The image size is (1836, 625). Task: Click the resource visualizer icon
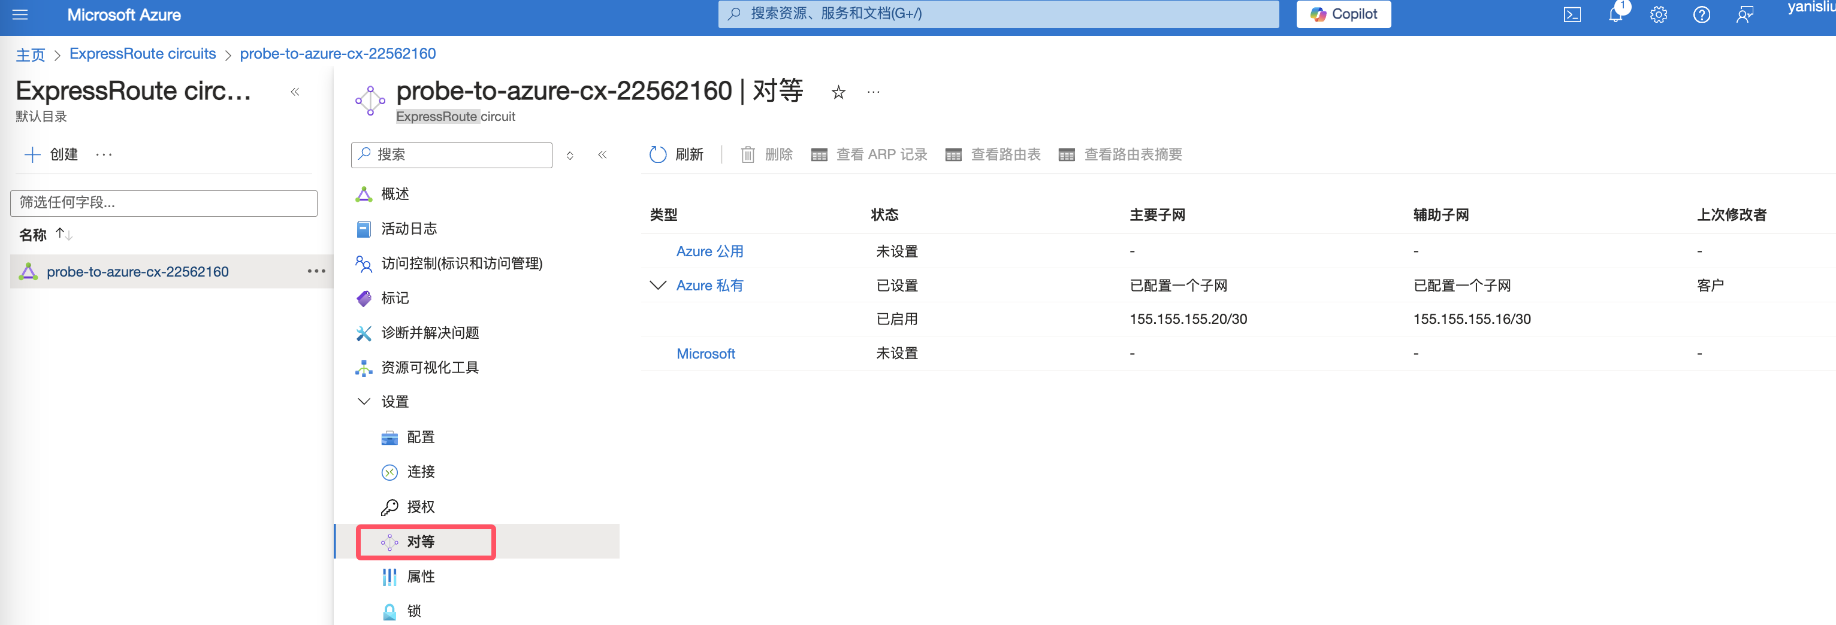(364, 368)
